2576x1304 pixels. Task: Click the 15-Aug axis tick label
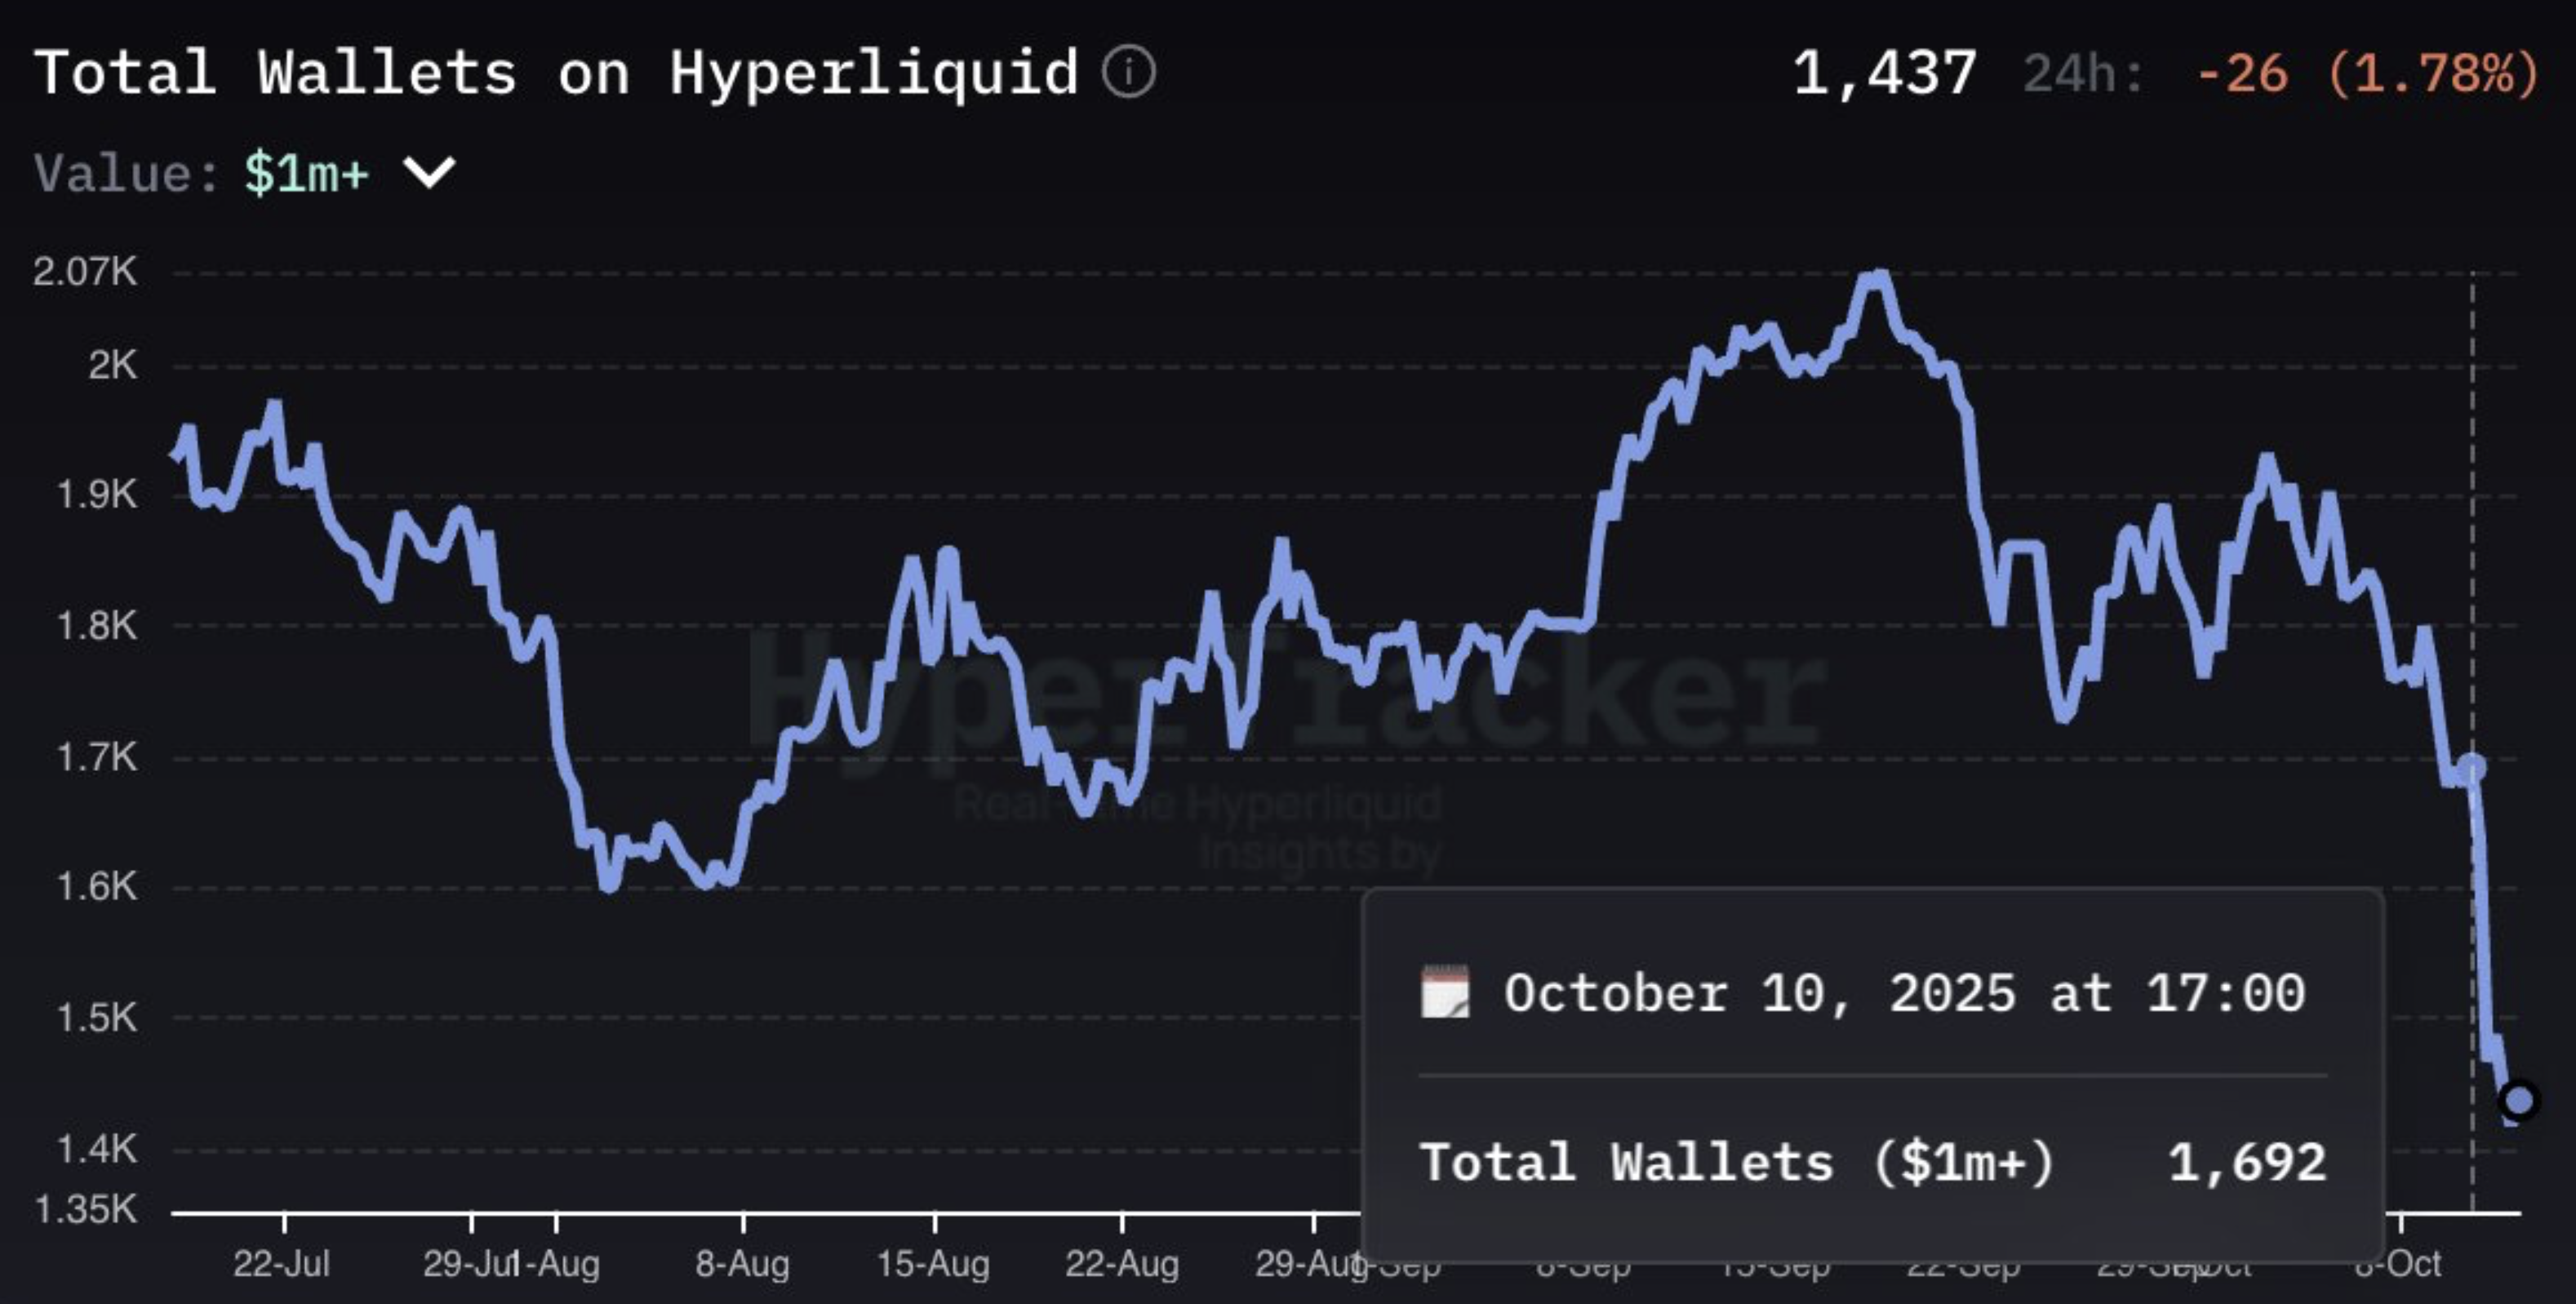933,1264
